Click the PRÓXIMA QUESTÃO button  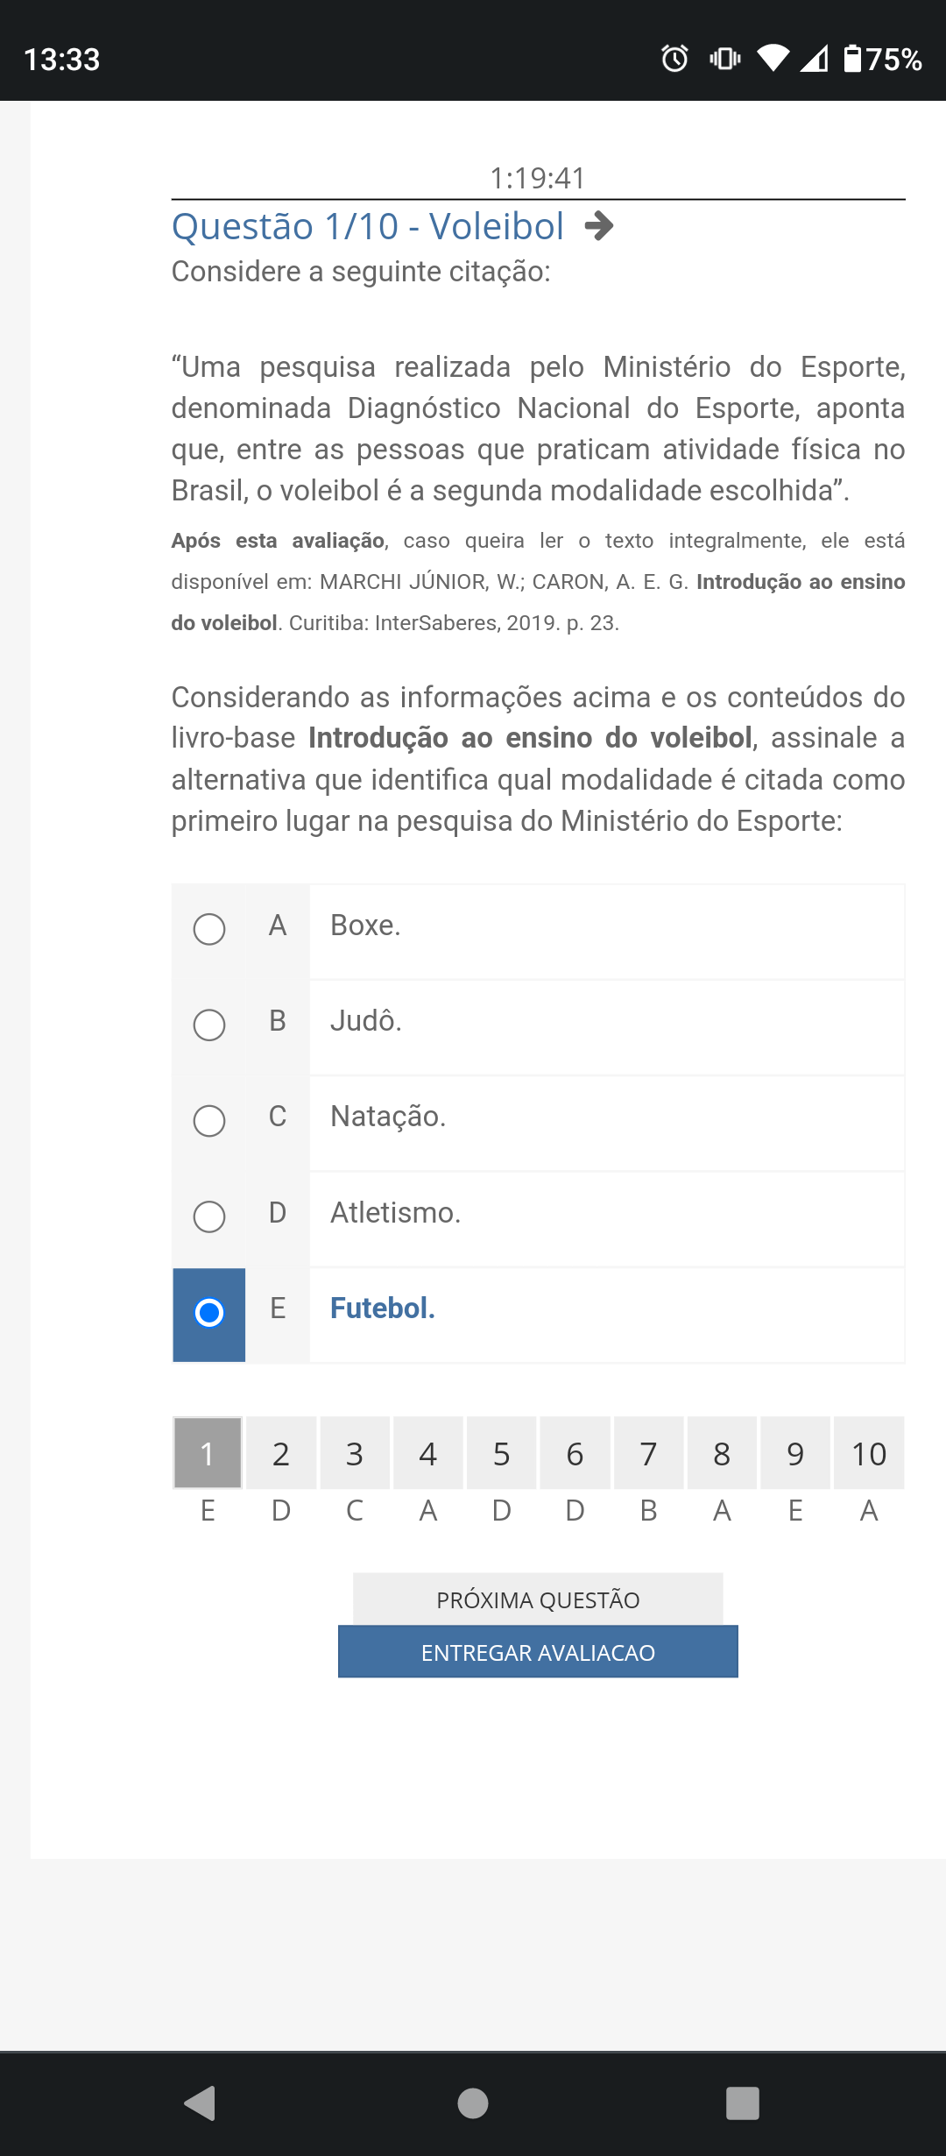click(x=538, y=1599)
